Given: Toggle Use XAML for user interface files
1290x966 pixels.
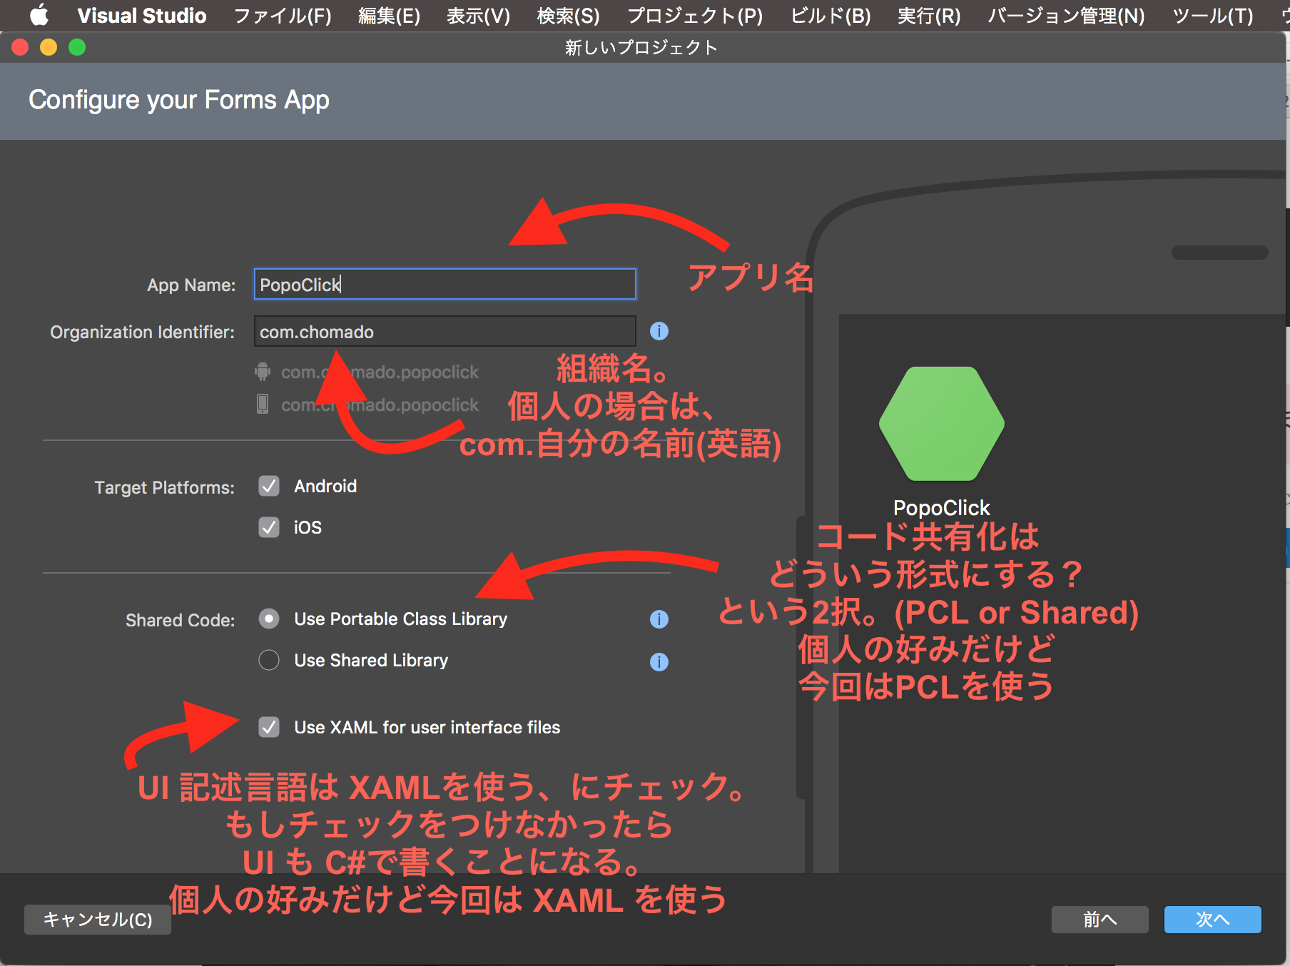Looking at the screenshot, I should click(x=269, y=727).
